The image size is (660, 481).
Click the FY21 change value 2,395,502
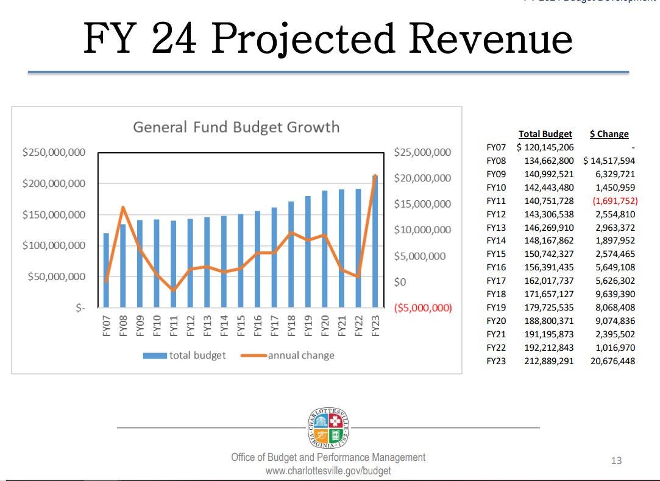tap(615, 334)
